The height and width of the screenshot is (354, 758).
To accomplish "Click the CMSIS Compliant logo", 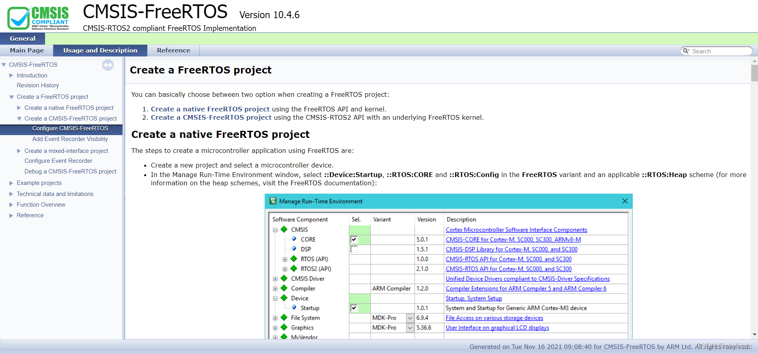I will coord(38,17).
